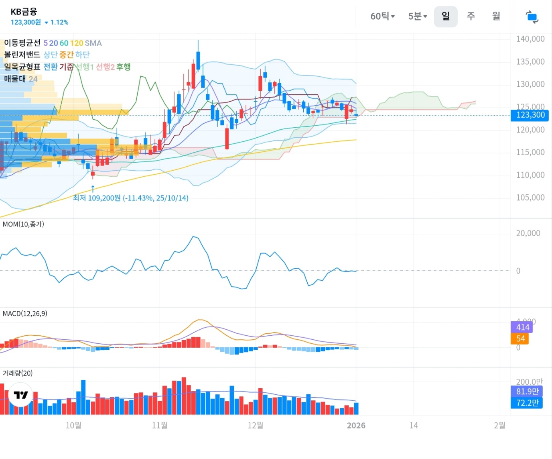The height and width of the screenshot is (459, 552).
Task: Click the blue 72.2만 volume tag
Action: click(527, 403)
